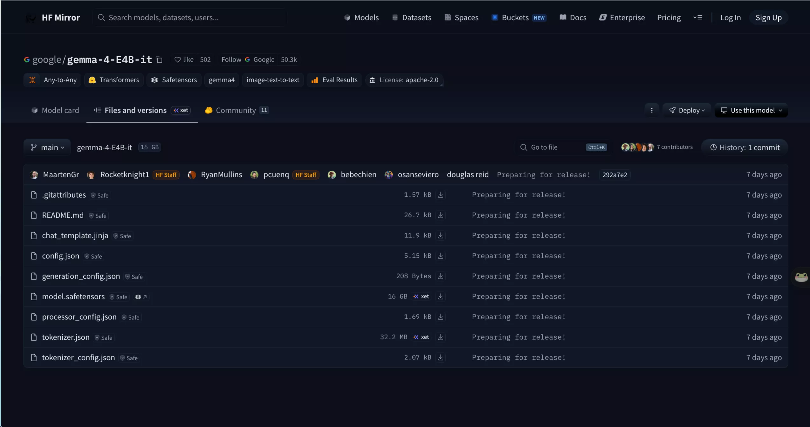Download the README.md file

tap(440, 215)
